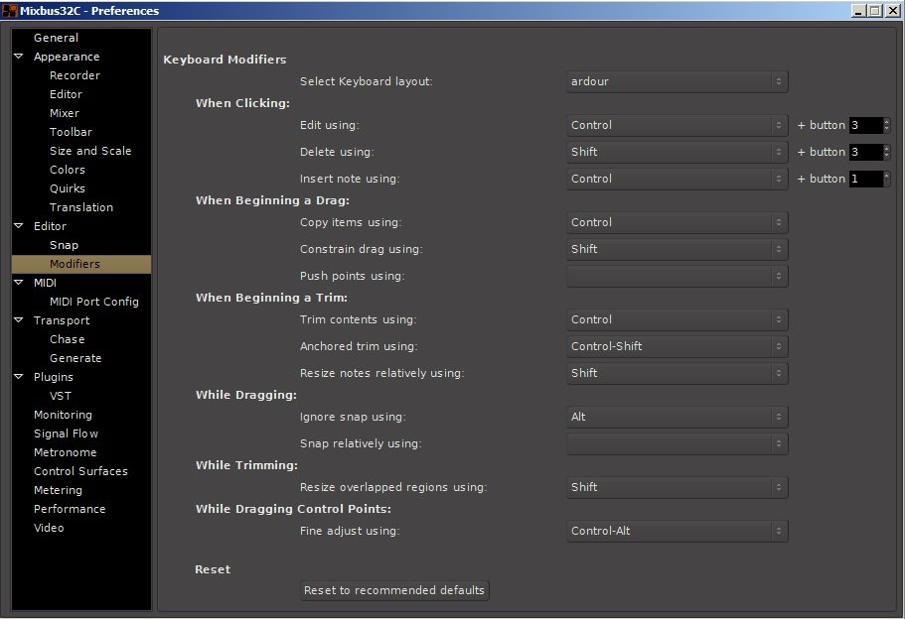Go to Size and Scale page
This screenshot has height=619, width=905.
90,151
